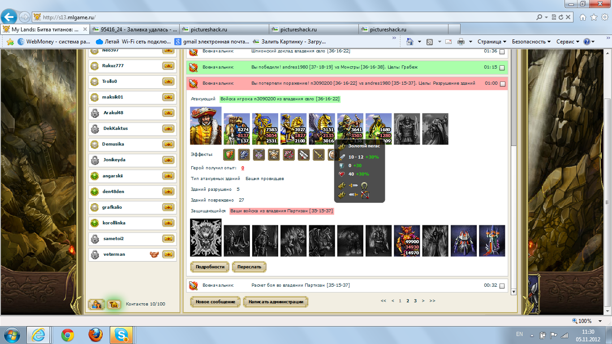Send mail to maksik01 via envelope icon

[x=168, y=97]
